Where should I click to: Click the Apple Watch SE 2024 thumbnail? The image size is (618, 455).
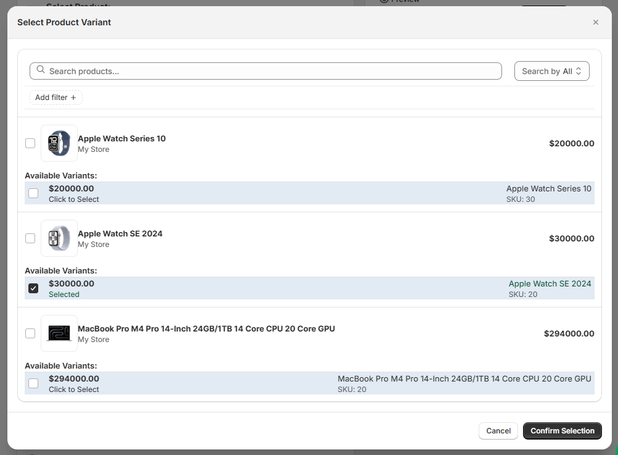(x=59, y=238)
